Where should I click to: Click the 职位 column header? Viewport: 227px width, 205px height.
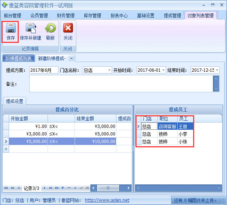(168, 119)
